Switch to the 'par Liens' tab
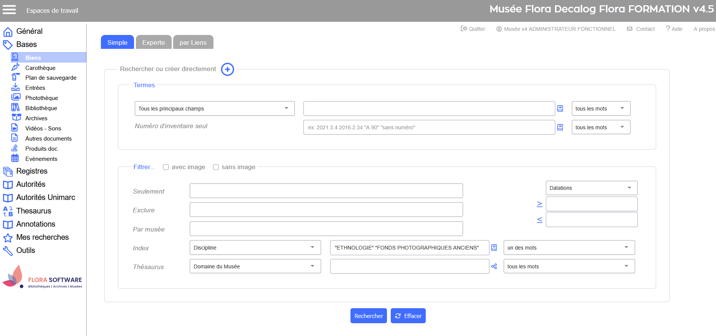716x336 pixels. pyautogui.click(x=193, y=42)
